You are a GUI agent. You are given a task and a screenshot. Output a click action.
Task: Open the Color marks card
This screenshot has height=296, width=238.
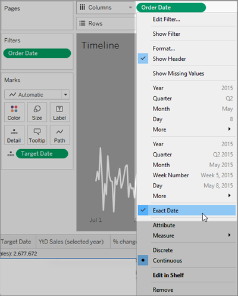coord(14,112)
